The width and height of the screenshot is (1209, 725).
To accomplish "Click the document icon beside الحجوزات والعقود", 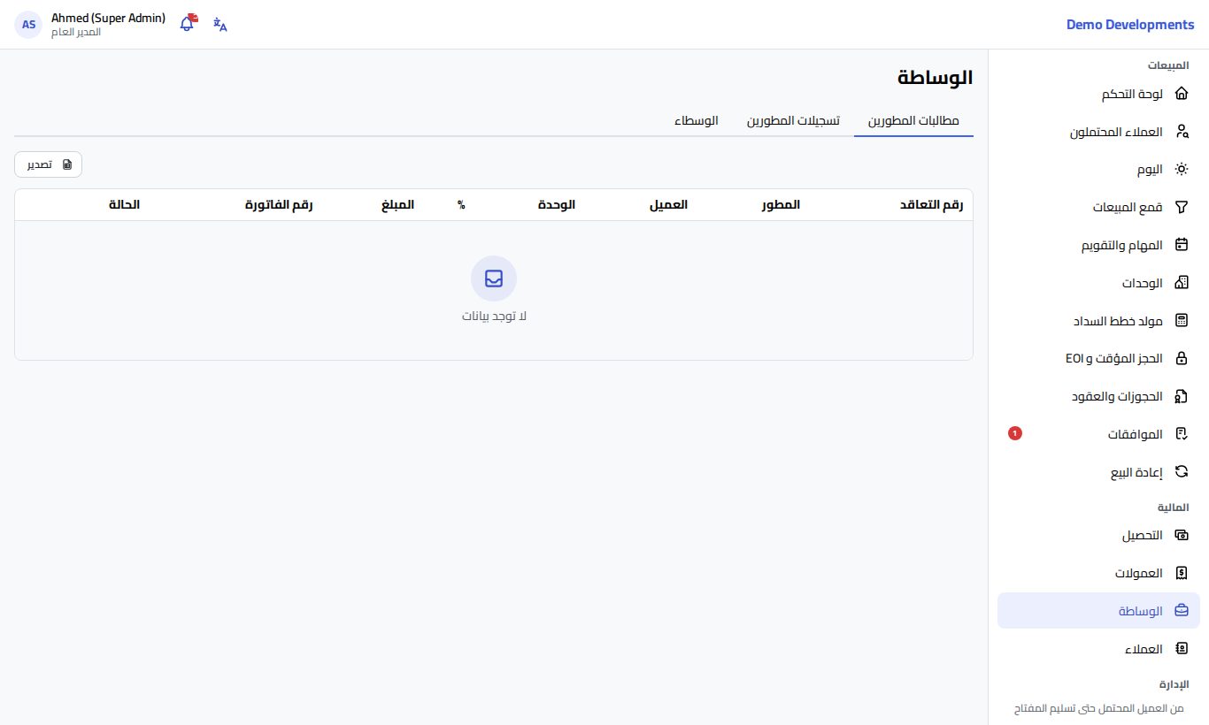I will [1181, 396].
